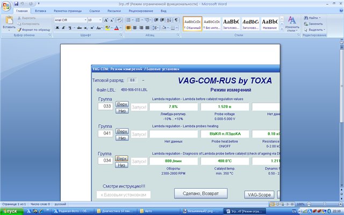Align text right
Viewport: 344px width, 215px height.
[141, 28]
